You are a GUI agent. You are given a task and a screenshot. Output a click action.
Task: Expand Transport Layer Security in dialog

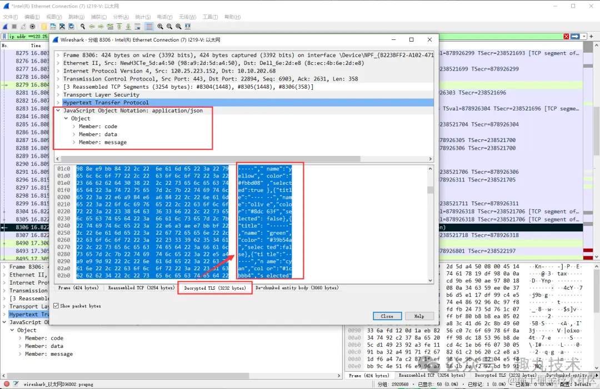click(x=58, y=94)
